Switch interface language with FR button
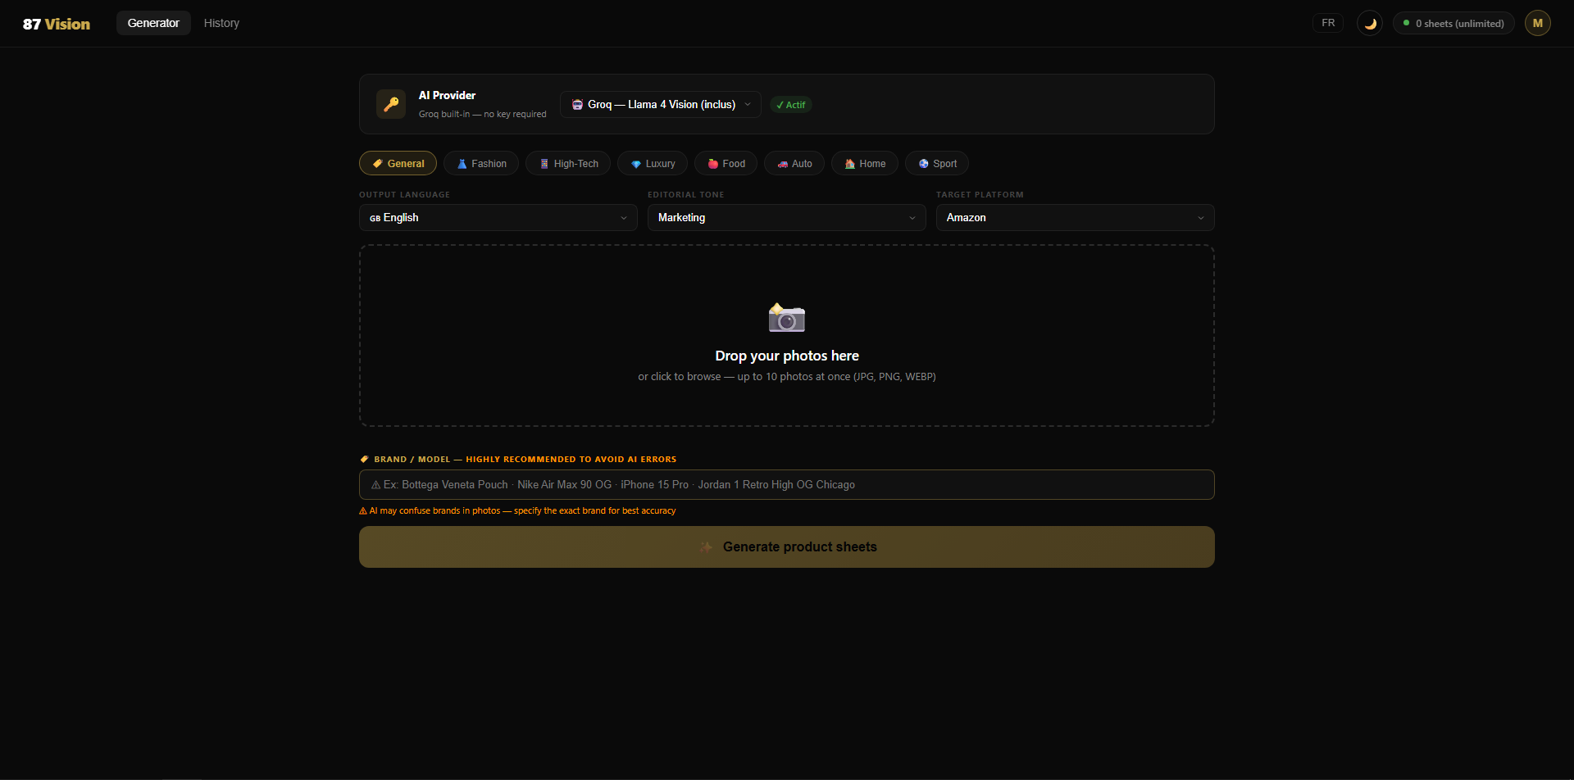1574x780 pixels. click(x=1328, y=23)
